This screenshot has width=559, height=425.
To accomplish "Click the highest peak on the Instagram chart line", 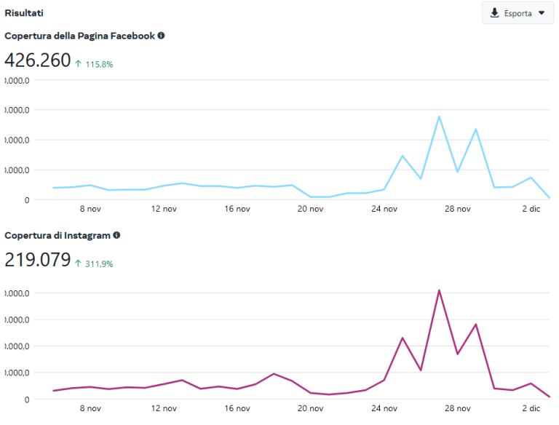I will click(x=439, y=290).
